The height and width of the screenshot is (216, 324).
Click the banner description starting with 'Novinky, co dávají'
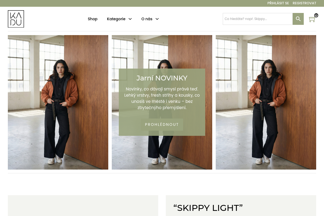coord(162,98)
